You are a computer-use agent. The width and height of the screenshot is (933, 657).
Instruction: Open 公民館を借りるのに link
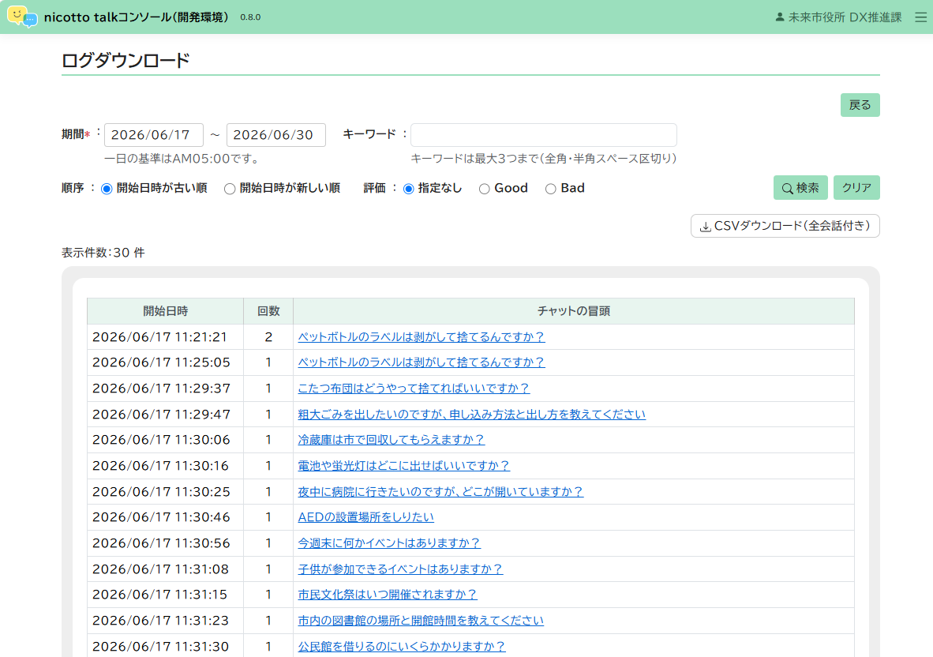pos(402,646)
